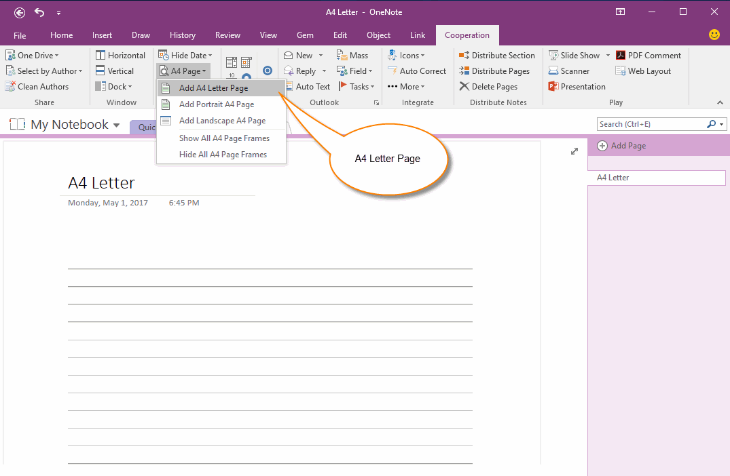Open the Tasks flag dropdown
The width and height of the screenshot is (730, 476).
pos(357,87)
